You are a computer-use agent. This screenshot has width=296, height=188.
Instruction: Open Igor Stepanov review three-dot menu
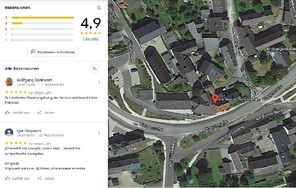[99, 133]
